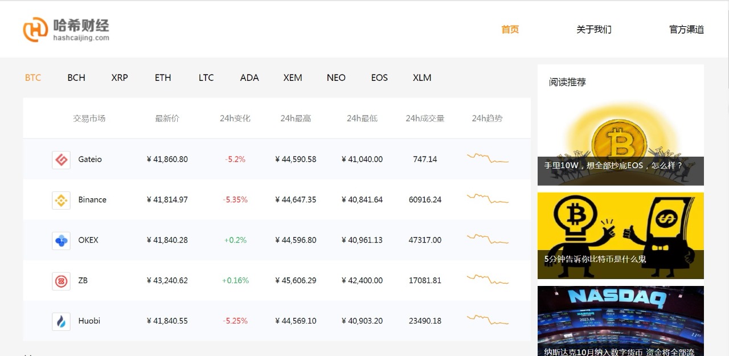Screen dimensions: 729x356
Task: Open the Gateio 24h trend sparkline
Action: point(488,159)
